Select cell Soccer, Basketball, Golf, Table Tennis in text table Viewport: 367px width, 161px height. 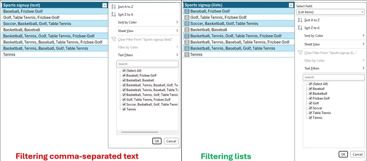click(x=55, y=23)
